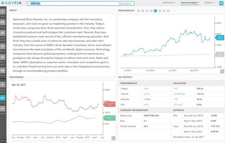Screen dimensions: 225x143
Task: Open the Security Analysis dropdown
Action: (x=190, y=3)
